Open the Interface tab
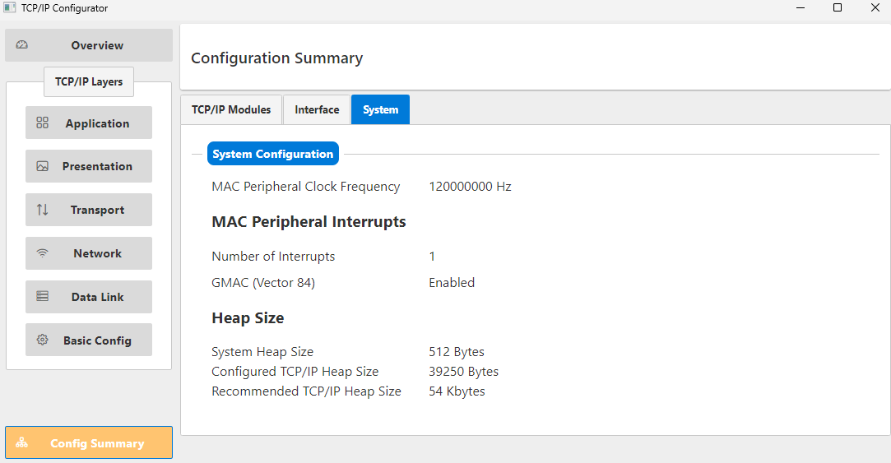The width and height of the screenshot is (891, 463). coord(317,110)
